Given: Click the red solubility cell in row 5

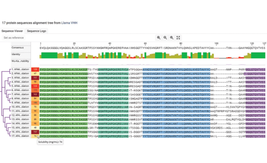Looking at the screenshot, I should coord(35,86).
